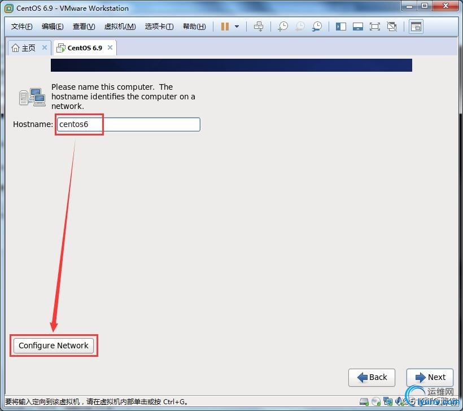
Task: Click the network adapter status icon
Action: 388,401
